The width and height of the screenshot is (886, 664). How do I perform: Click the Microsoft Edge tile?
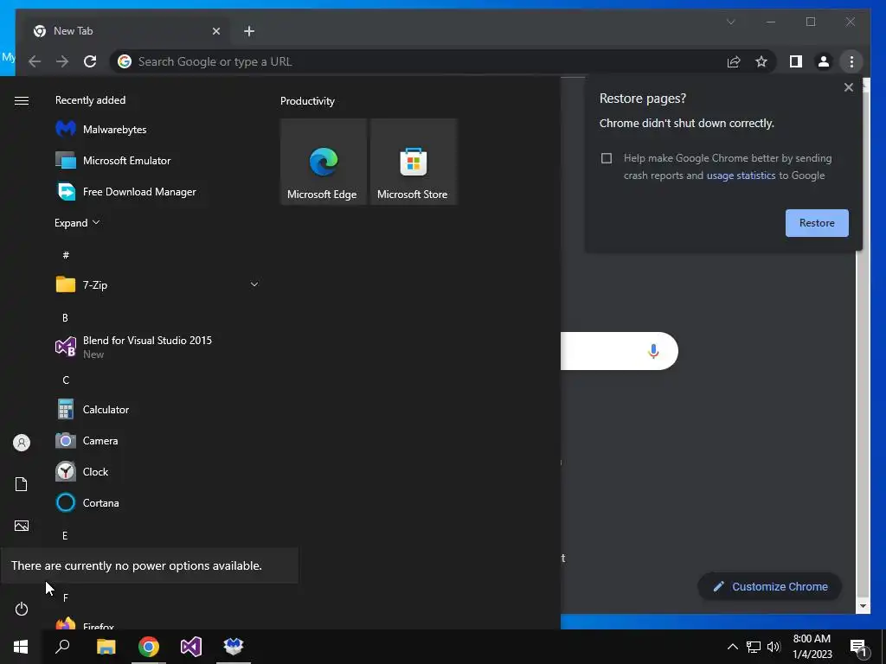pyautogui.click(x=324, y=162)
